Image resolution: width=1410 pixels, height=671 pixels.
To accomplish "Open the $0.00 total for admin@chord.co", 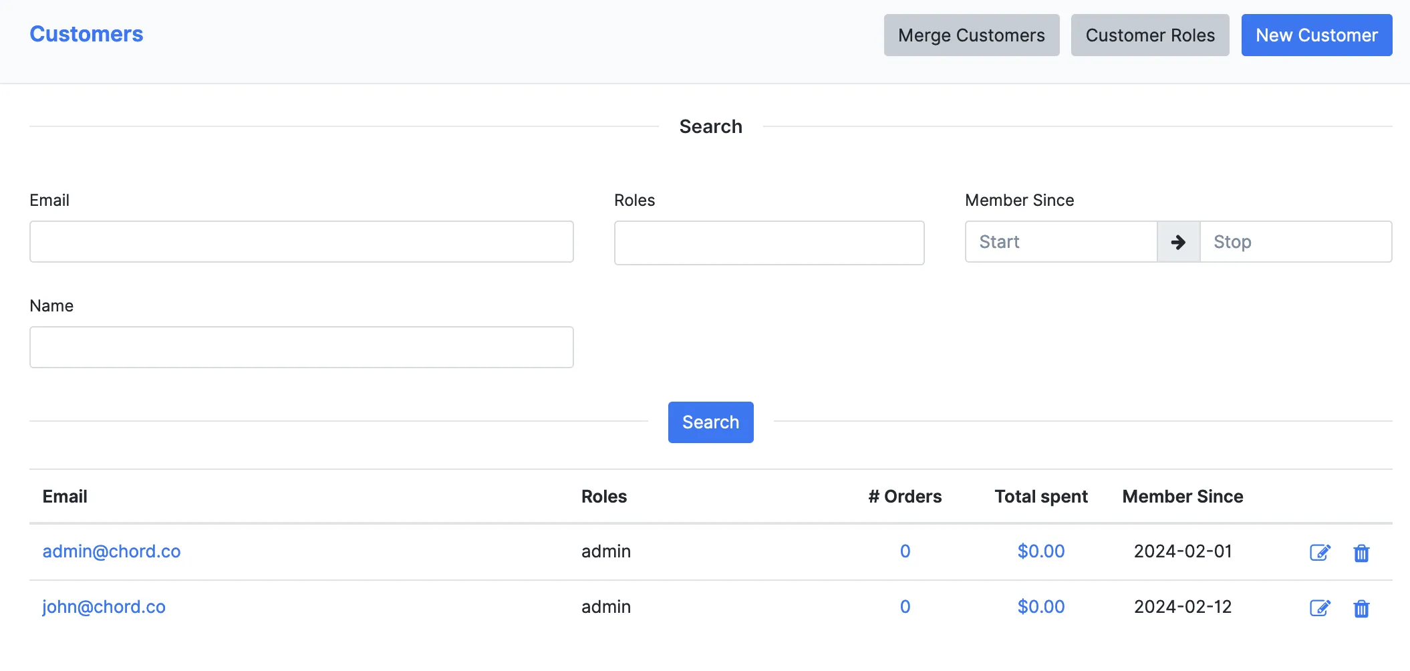I will pyautogui.click(x=1041, y=551).
